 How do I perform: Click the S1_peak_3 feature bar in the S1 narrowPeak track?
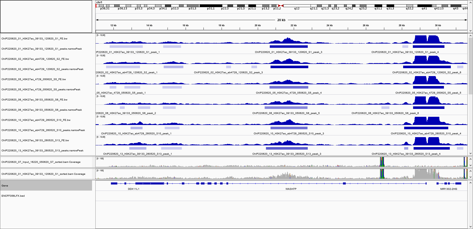[289, 47]
